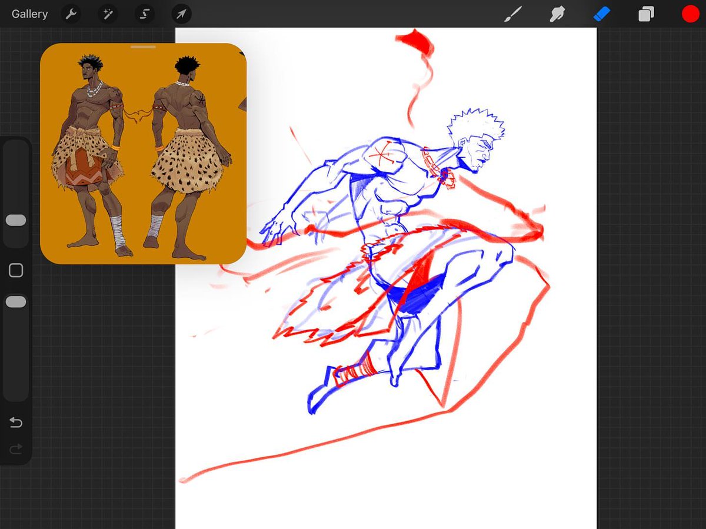The image size is (706, 529).
Task: Undo the last stroke
Action: [16, 422]
